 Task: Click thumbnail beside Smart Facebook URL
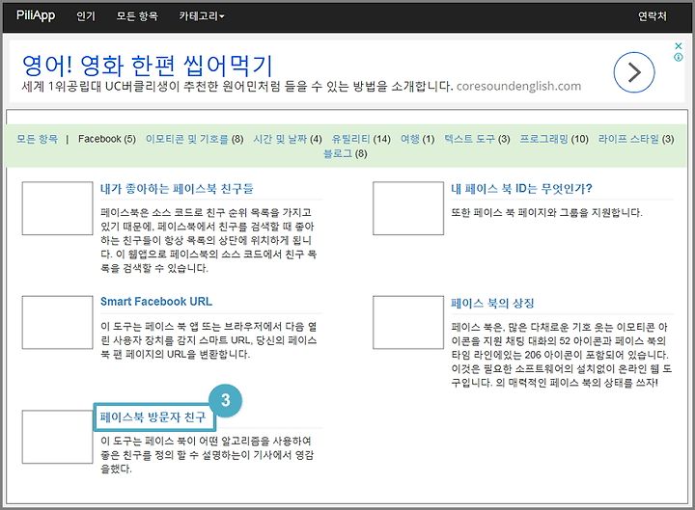[x=57, y=322]
